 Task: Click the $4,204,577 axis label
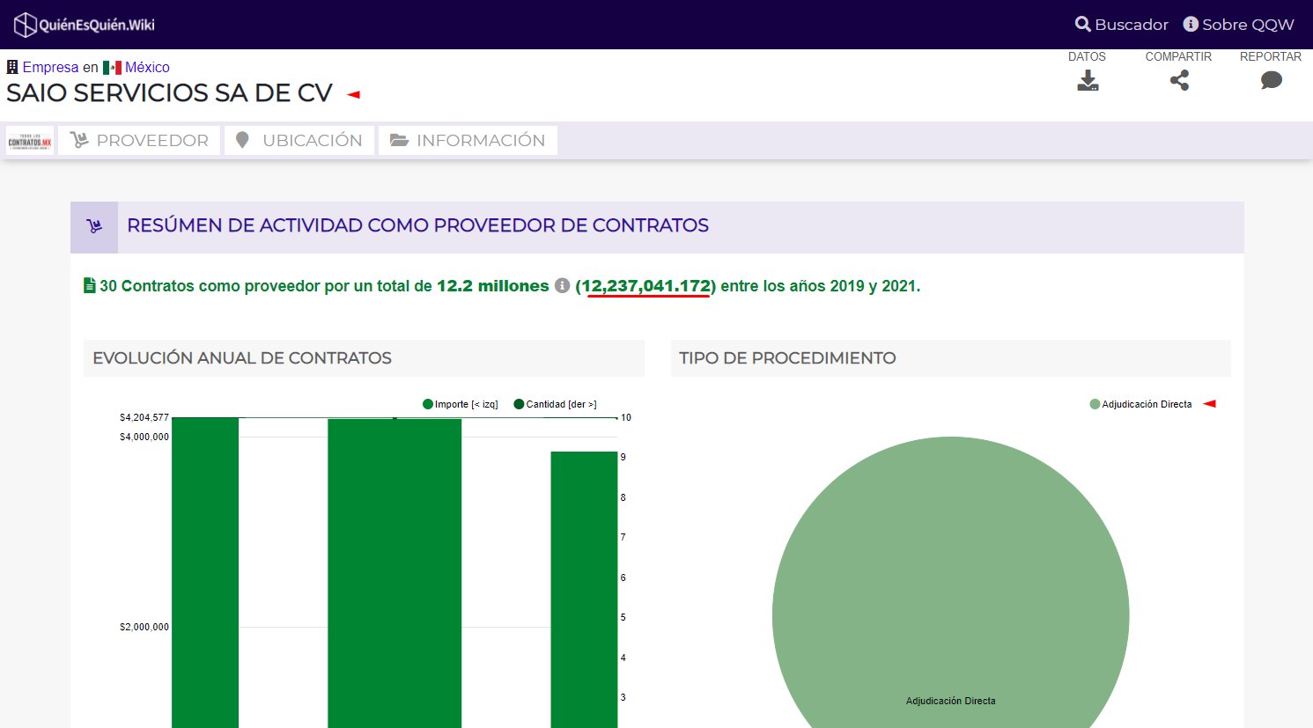click(144, 417)
